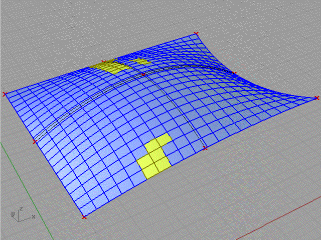This screenshot has height=240, width=321.
Task: Pick the red X point at the leftmost surface corner
Action: 5,94
